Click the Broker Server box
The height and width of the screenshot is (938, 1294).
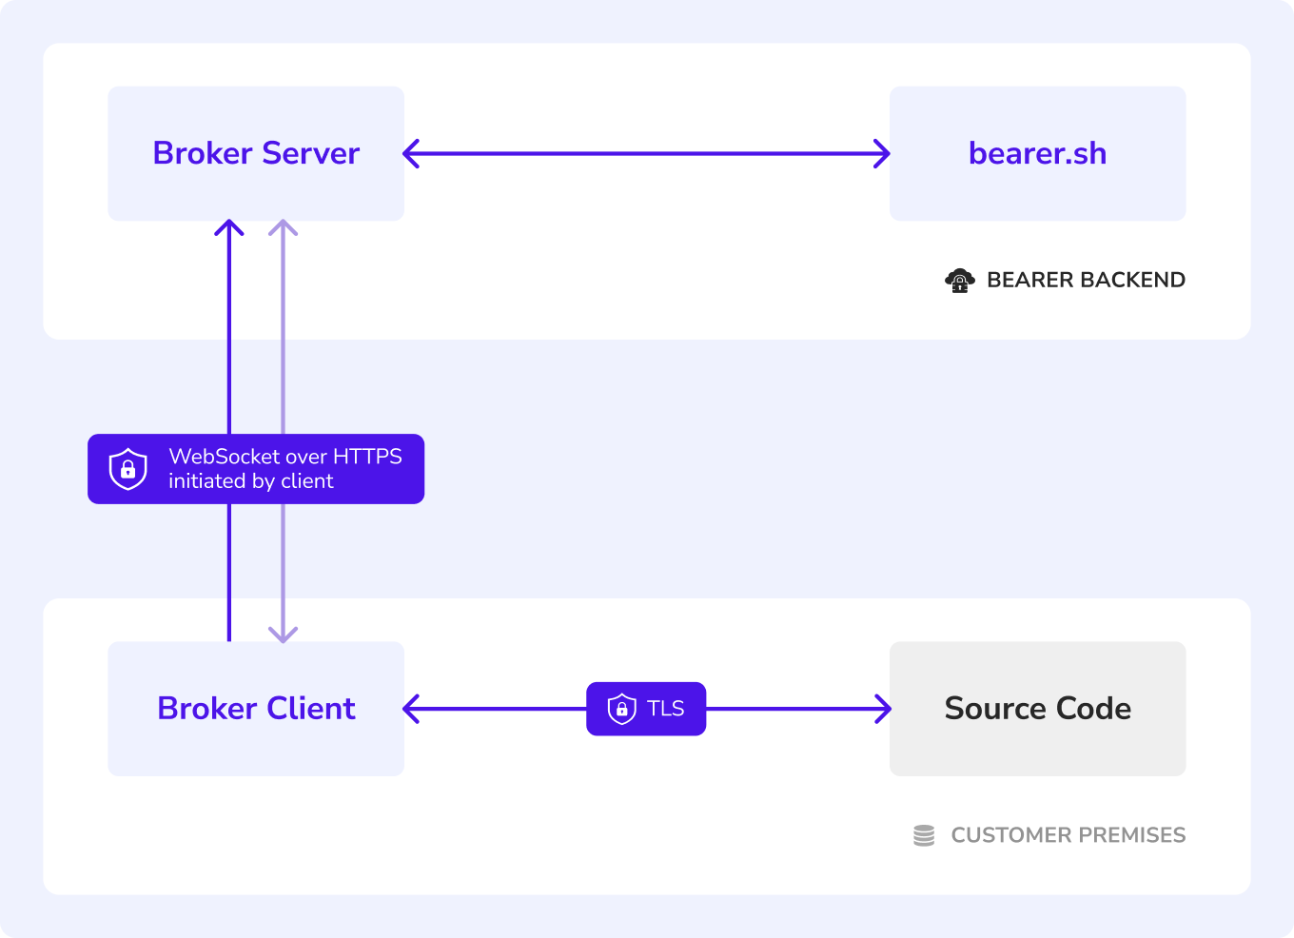pyautogui.click(x=256, y=154)
